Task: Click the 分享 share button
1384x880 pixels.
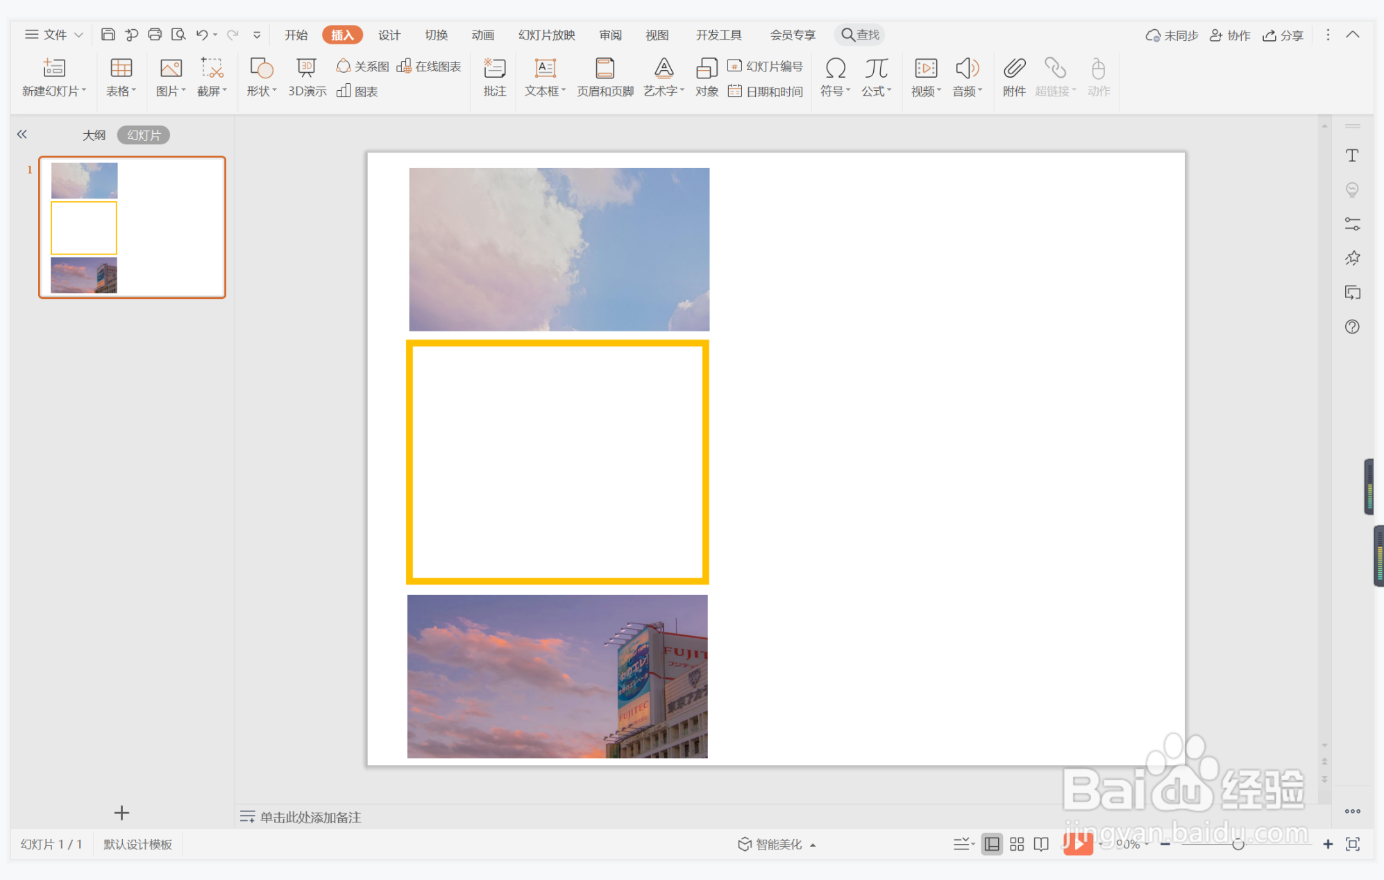Action: click(1283, 35)
